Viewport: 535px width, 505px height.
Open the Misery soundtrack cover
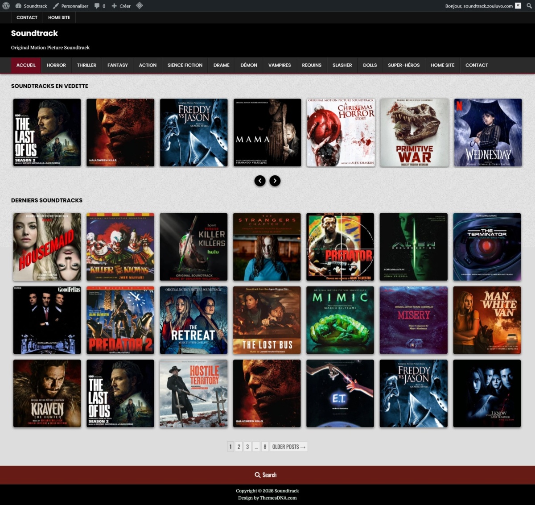(414, 320)
